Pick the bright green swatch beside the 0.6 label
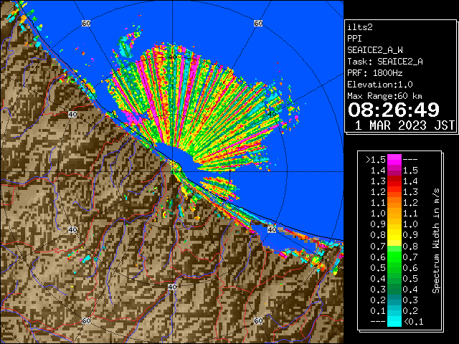459x344 pixels. click(x=394, y=257)
